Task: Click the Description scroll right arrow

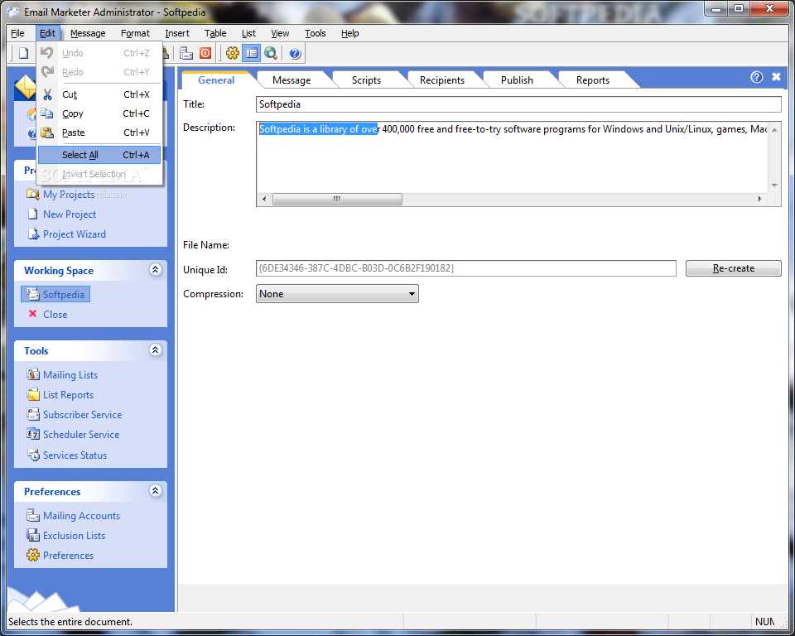Action: [x=759, y=199]
